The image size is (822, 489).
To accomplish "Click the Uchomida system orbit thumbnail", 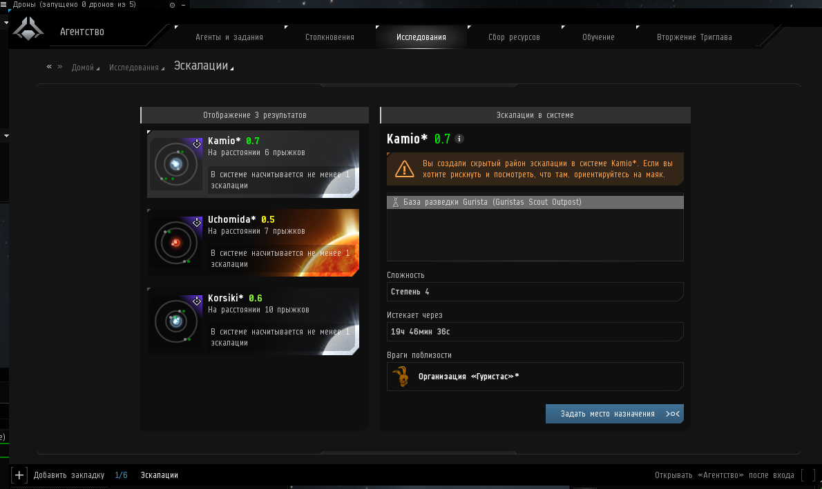I will 176,243.
